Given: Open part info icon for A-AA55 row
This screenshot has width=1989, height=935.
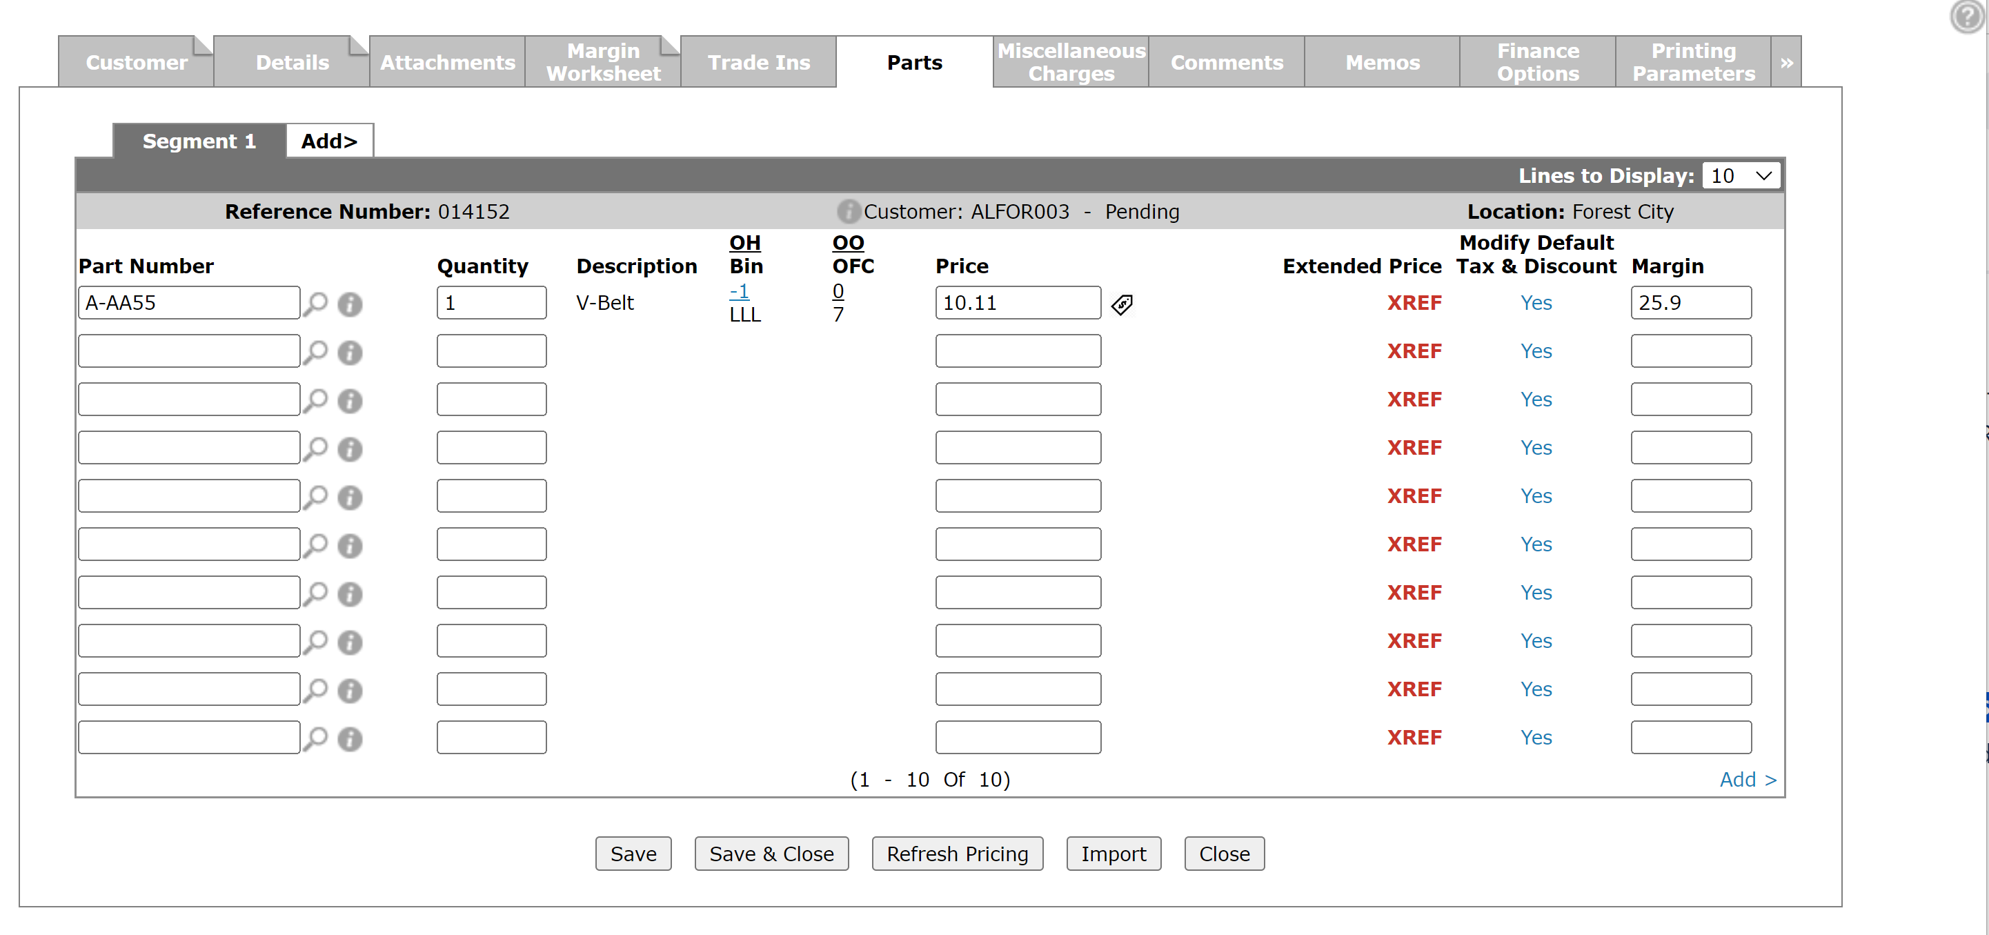Looking at the screenshot, I should pos(350,304).
